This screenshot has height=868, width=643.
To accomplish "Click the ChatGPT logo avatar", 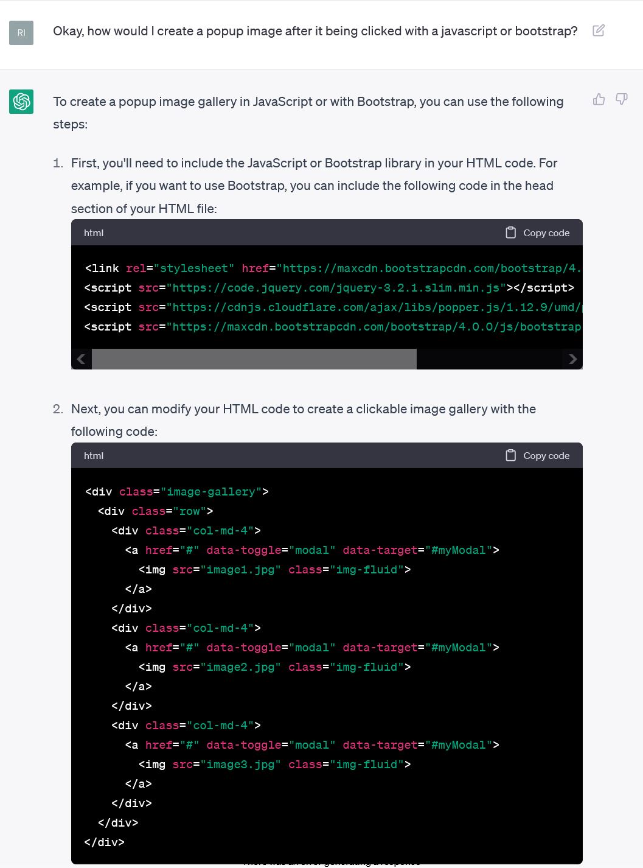I will point(21,102).
